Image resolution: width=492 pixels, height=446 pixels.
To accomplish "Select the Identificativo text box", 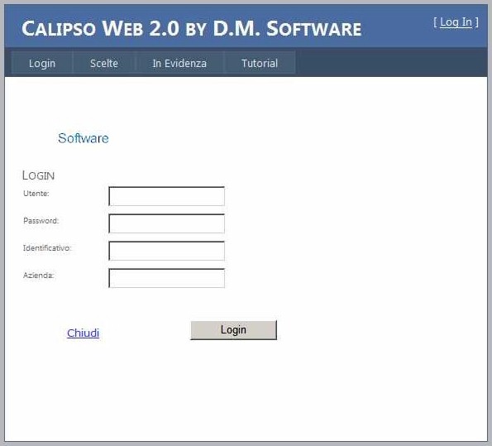I will [166, 251].
